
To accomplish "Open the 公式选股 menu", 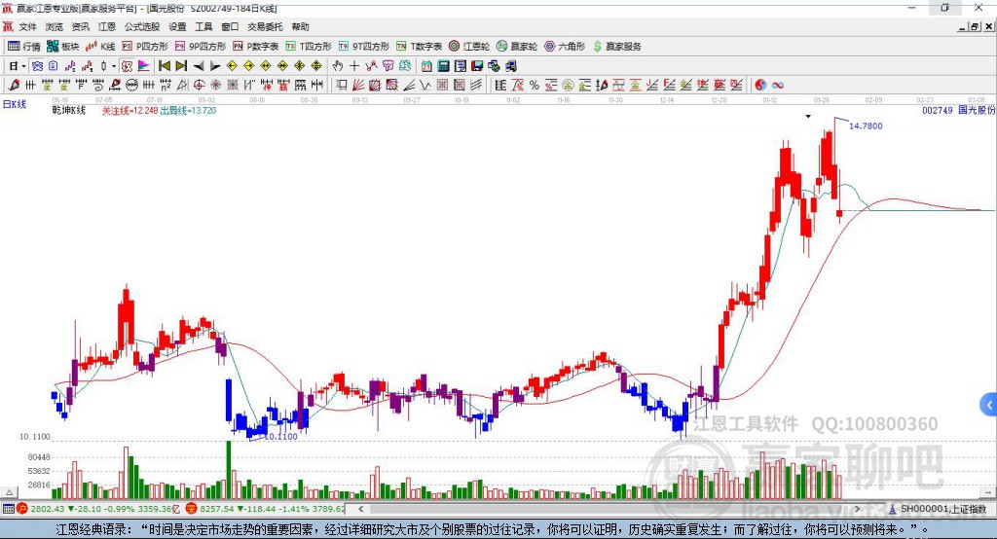I will (142, 26).
